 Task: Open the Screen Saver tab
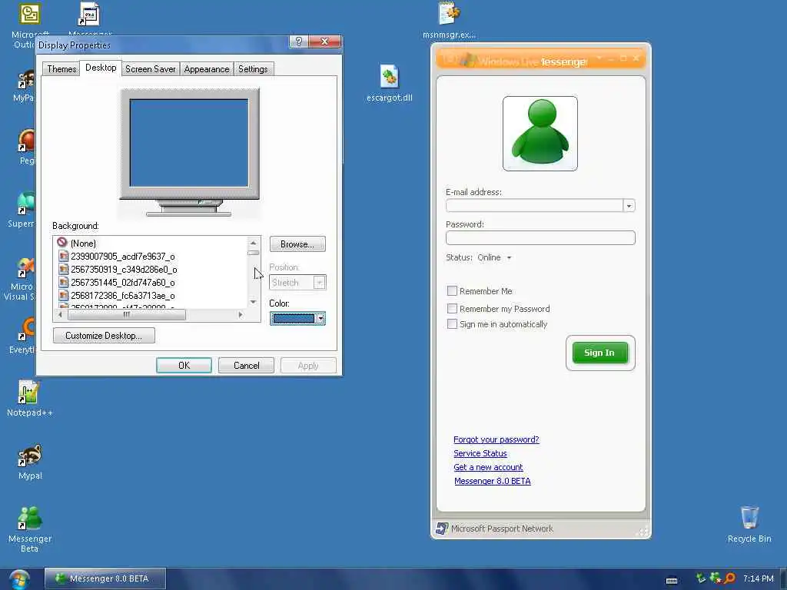[x=150, y=68]
